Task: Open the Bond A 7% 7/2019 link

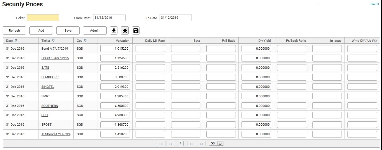Action: click(x=55, y=49)
